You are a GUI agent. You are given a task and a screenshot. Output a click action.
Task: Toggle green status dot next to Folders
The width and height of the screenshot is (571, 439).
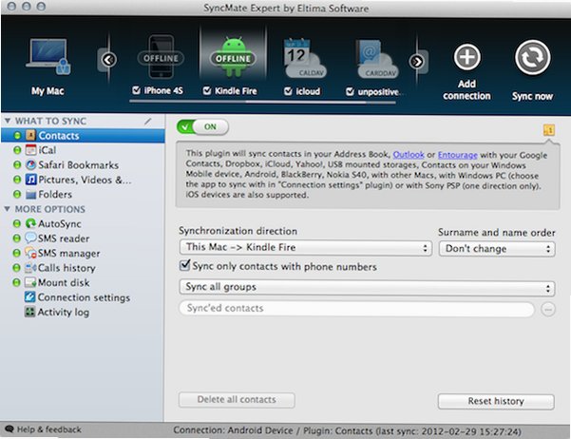(17, 195)
